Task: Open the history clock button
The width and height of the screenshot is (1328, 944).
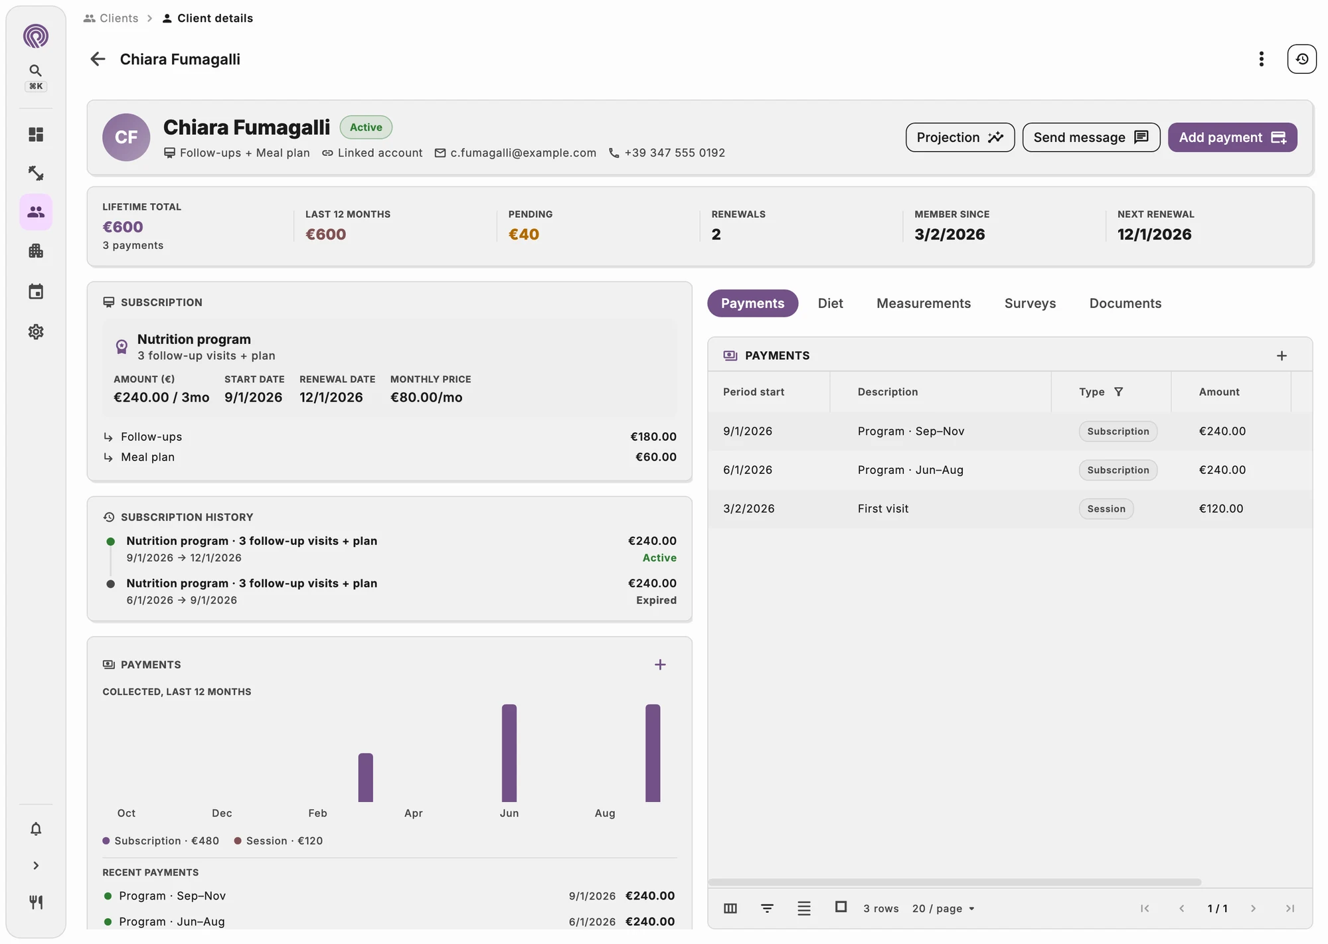Action: pyautogui.click(x=1301, y=59)
